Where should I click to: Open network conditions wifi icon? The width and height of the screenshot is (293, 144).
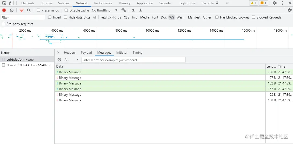123,10
